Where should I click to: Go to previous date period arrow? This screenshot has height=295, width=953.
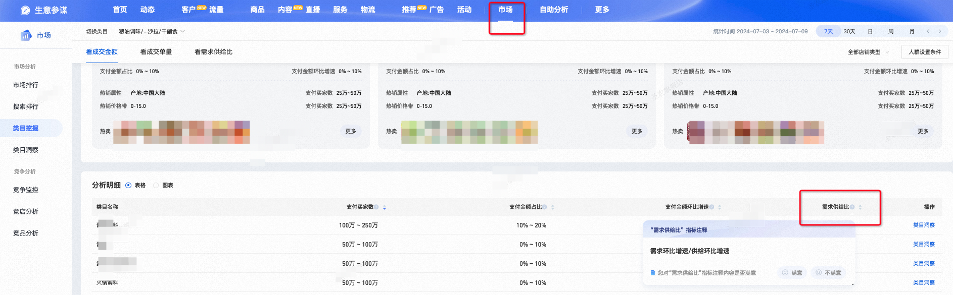point(928,31)
